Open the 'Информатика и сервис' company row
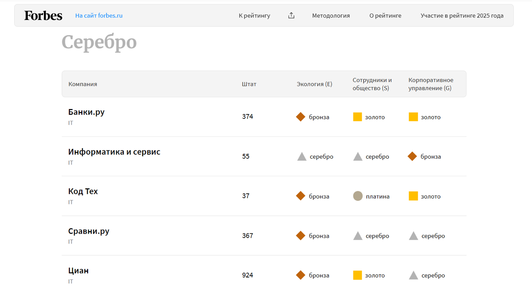This screenshot has width=532, height=294. (x=264, y=157)
